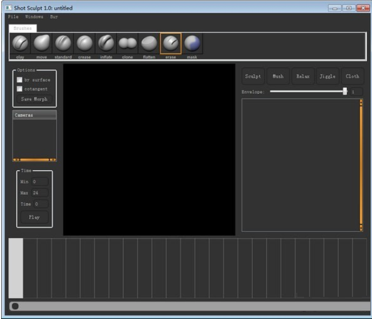
Task: Click the Jiggle deformer button
Action: click(x=327, y=76)
